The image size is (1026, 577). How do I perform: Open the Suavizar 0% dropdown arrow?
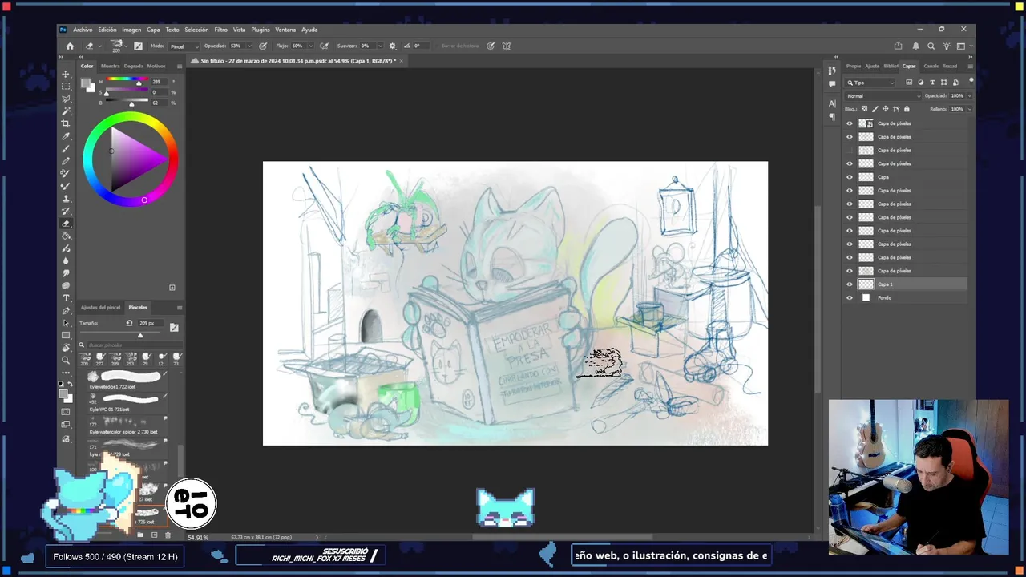pyautogui.click(x=378, y=46)
